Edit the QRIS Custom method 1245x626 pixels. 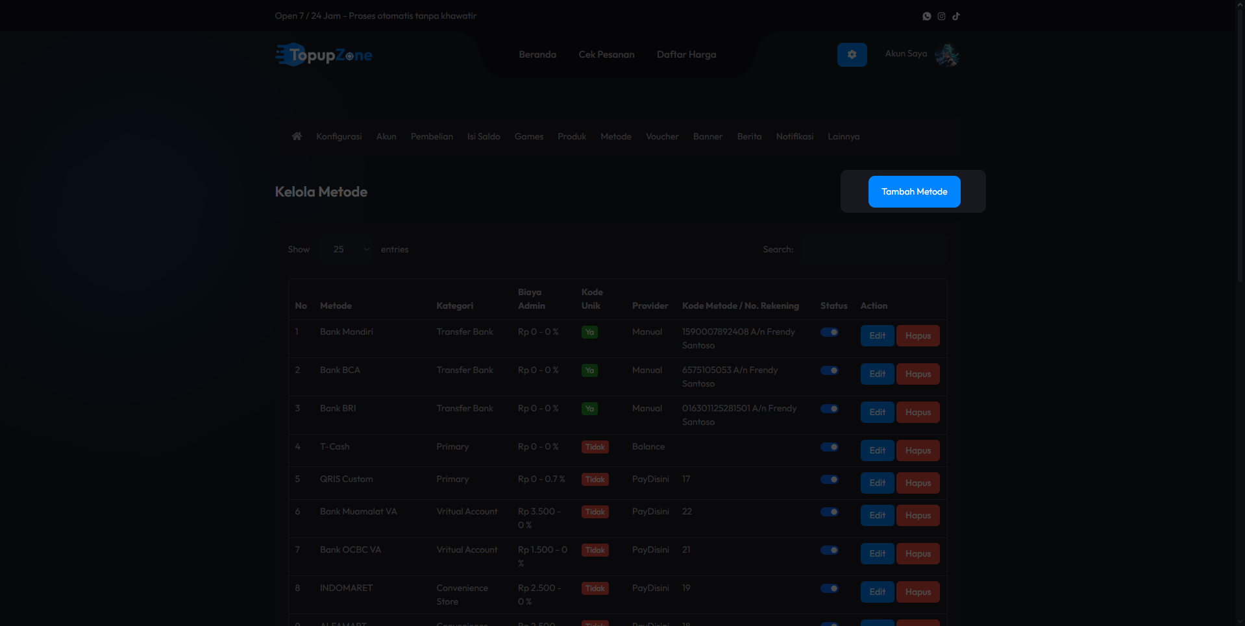click(877, 483)
